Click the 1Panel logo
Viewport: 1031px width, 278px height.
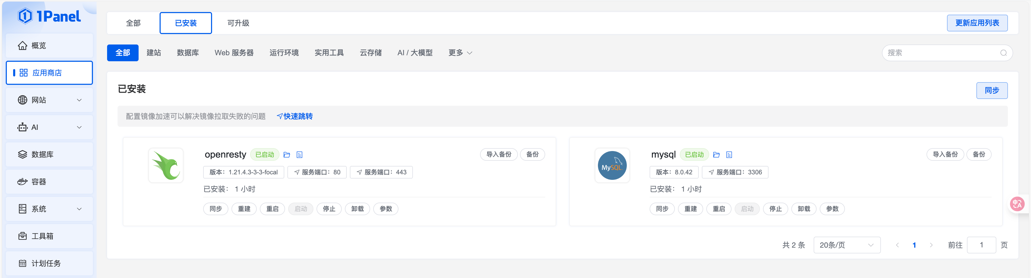pos(49,16)
